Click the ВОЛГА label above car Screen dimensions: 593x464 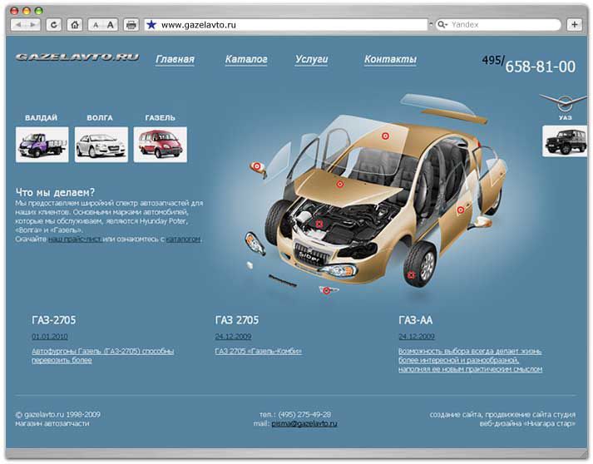[100, 117]
